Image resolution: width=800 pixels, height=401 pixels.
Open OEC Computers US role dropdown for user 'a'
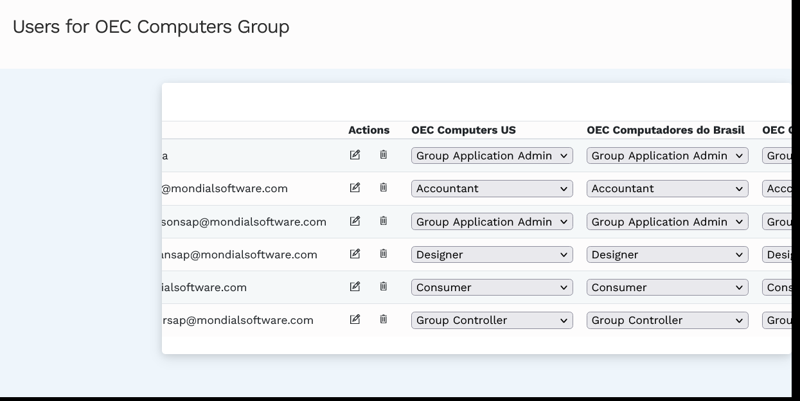[x=492, y=156]
